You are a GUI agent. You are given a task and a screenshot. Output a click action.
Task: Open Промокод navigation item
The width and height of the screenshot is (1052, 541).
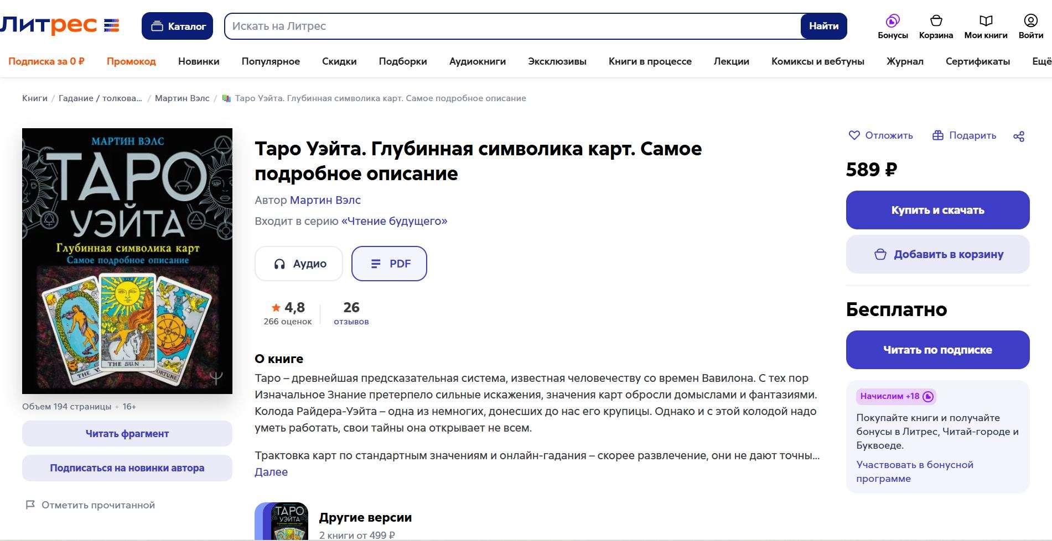(x=131, y=61)
